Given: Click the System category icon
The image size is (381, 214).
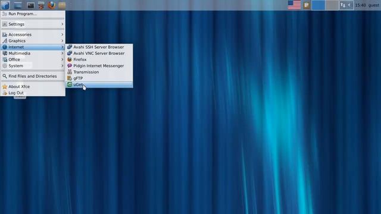Looking at the screenshot, I should [5, 66].
